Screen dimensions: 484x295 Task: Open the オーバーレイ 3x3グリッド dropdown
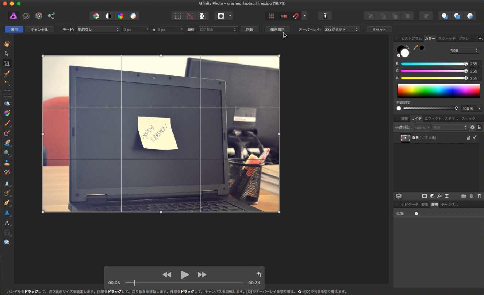click(342, 30)
